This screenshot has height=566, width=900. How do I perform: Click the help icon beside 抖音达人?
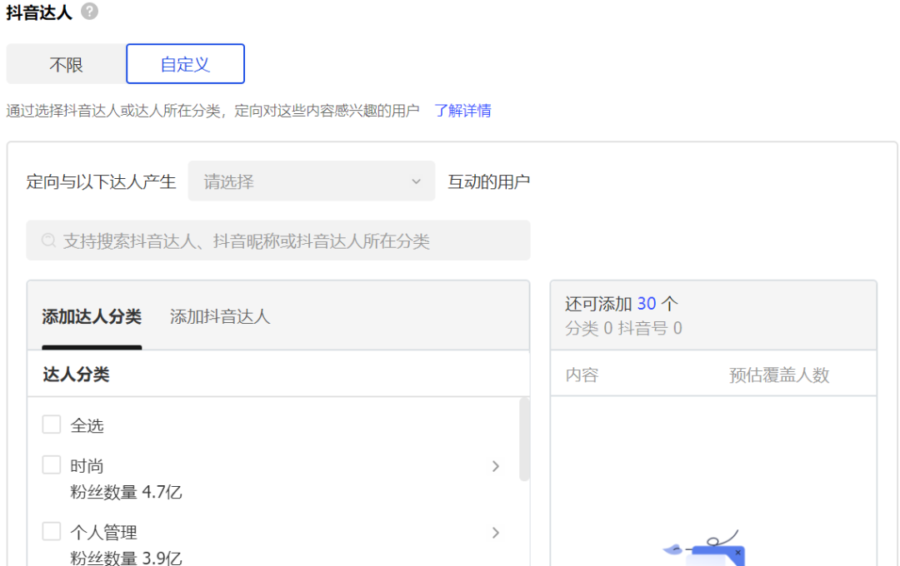pos(89,12)
